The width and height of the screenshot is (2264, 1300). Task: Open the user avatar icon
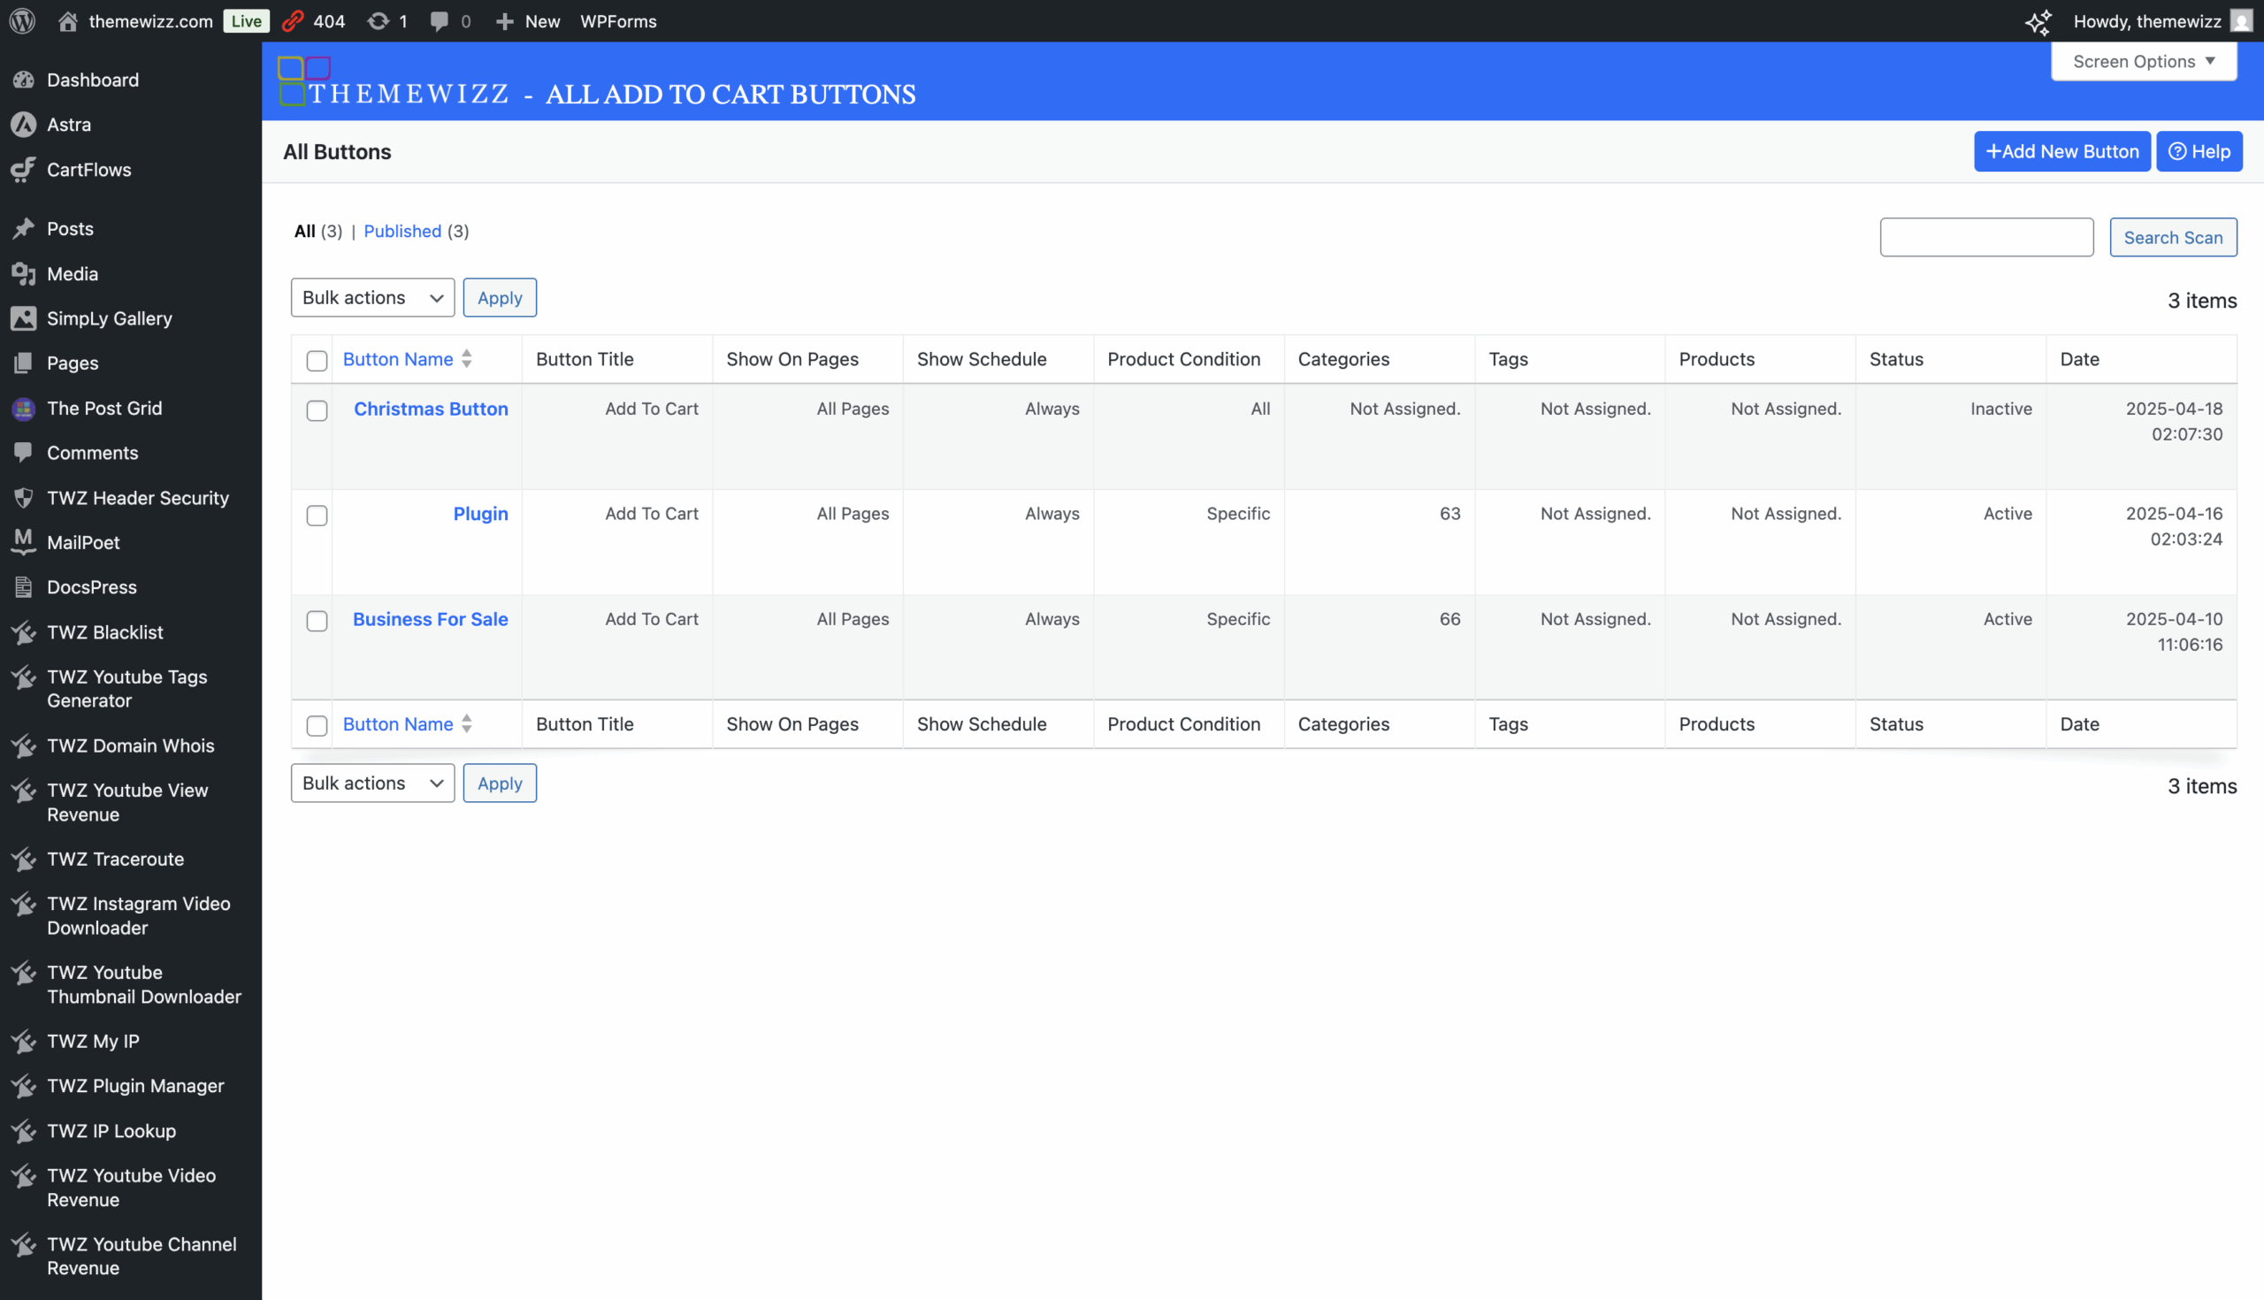[x=2242, y=20]
